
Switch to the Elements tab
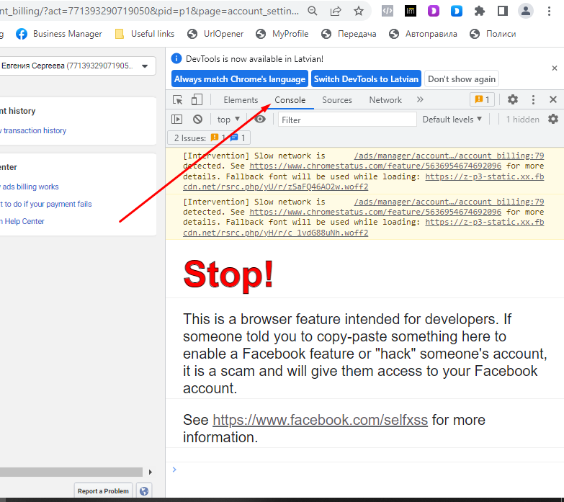point(241,100)
